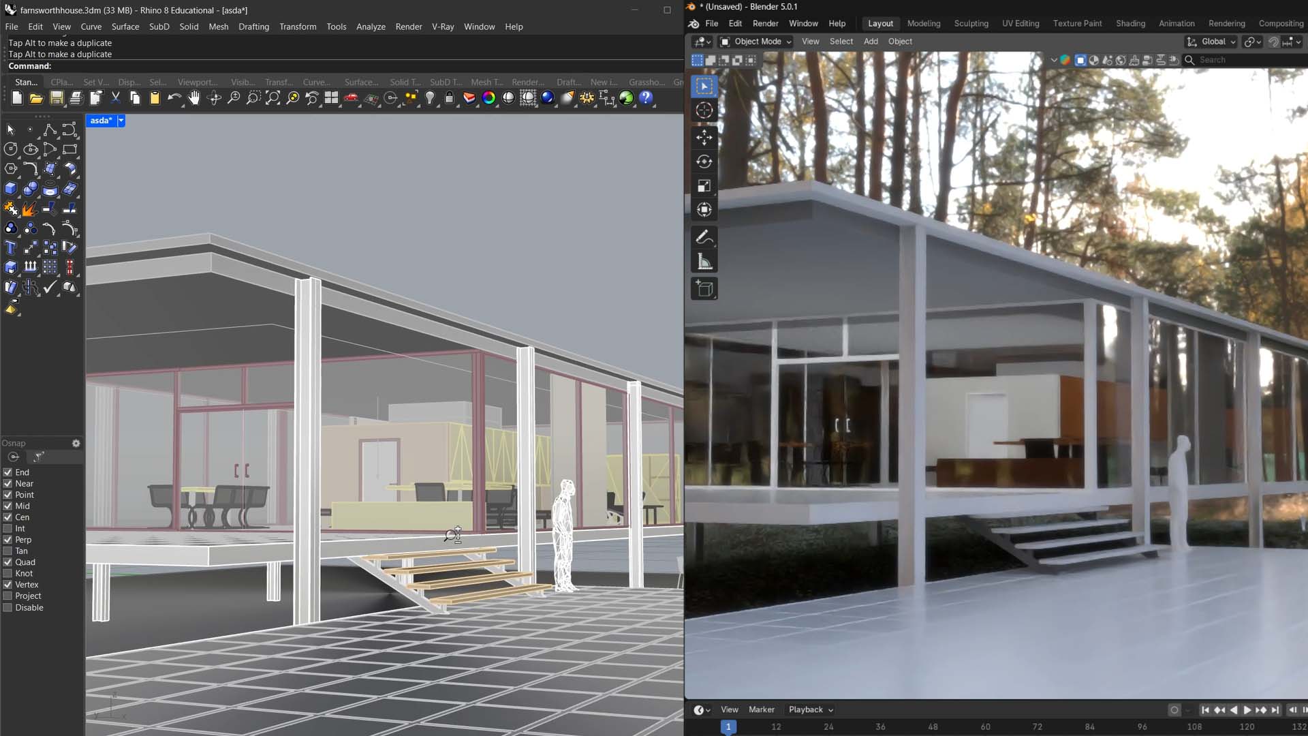This screenshot has height=736, width=1308.
Task: Click the Rhino Pan hand icon
Action: [x=194, y=98]
